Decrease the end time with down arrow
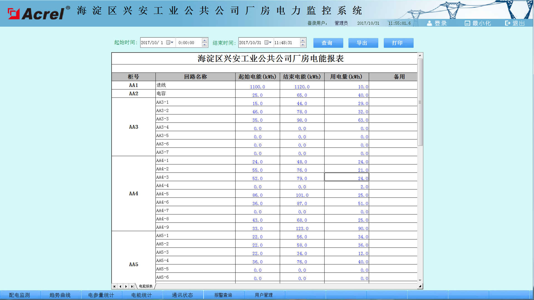534x300 pixels. click(x=303, y=45)
